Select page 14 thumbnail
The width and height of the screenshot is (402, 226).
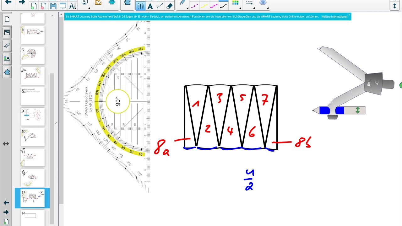point(33,218)
